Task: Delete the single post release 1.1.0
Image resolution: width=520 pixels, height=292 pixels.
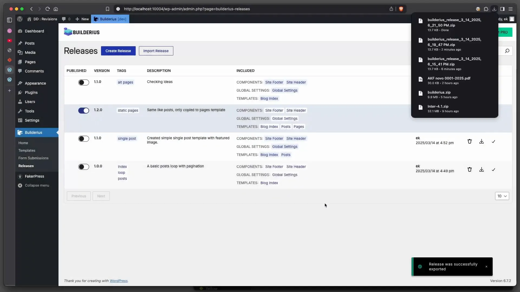Action: pos(469,141)
